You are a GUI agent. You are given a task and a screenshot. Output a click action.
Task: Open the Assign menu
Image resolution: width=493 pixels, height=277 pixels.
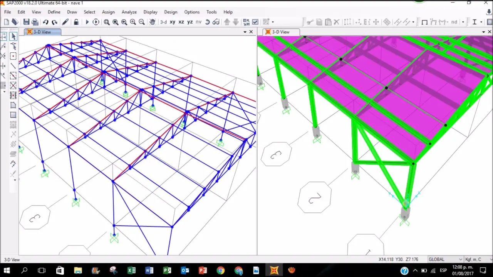pyautogui.click(x=108, y=12)
